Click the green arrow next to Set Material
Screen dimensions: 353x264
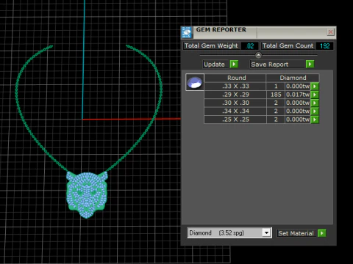(322, 233)
